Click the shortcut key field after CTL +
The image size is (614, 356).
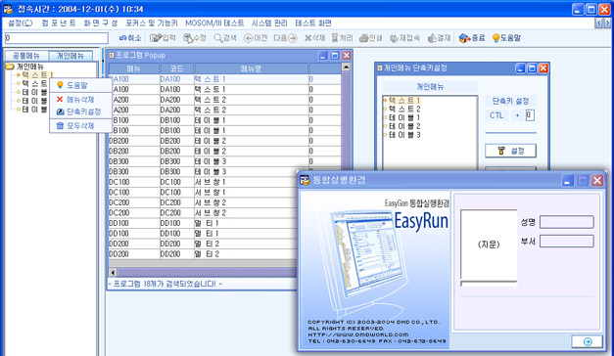[x=530, y=115]
